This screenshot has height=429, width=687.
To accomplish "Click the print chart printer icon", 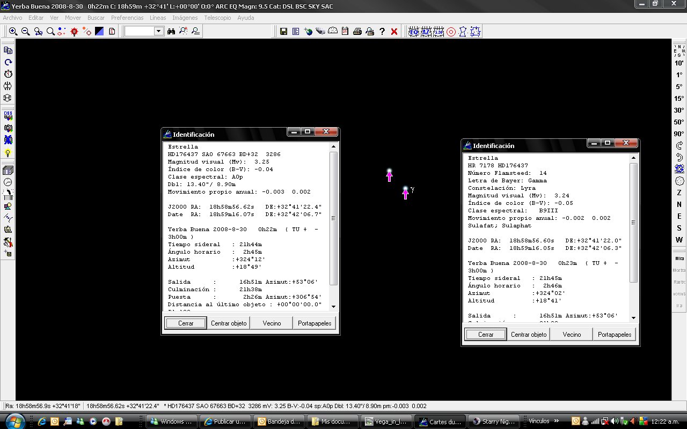I will 357,32.
